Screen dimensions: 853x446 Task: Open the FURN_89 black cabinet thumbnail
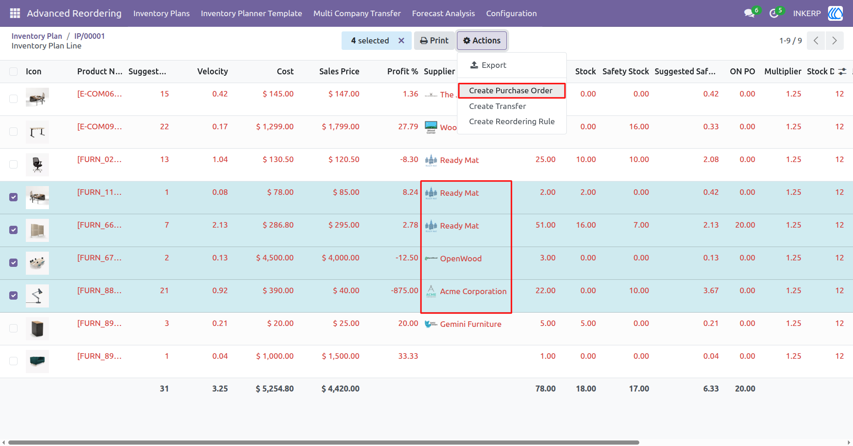(37, 329)
